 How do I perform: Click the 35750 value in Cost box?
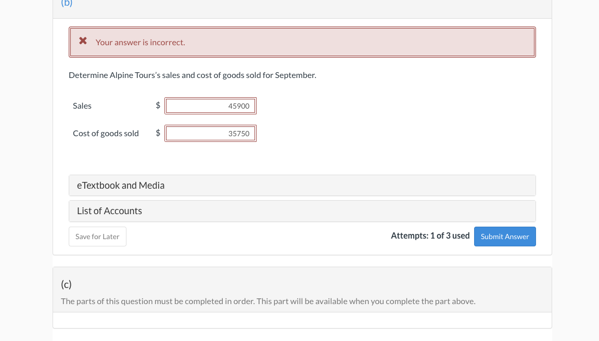pyautogui.click(x=239, y=133)
